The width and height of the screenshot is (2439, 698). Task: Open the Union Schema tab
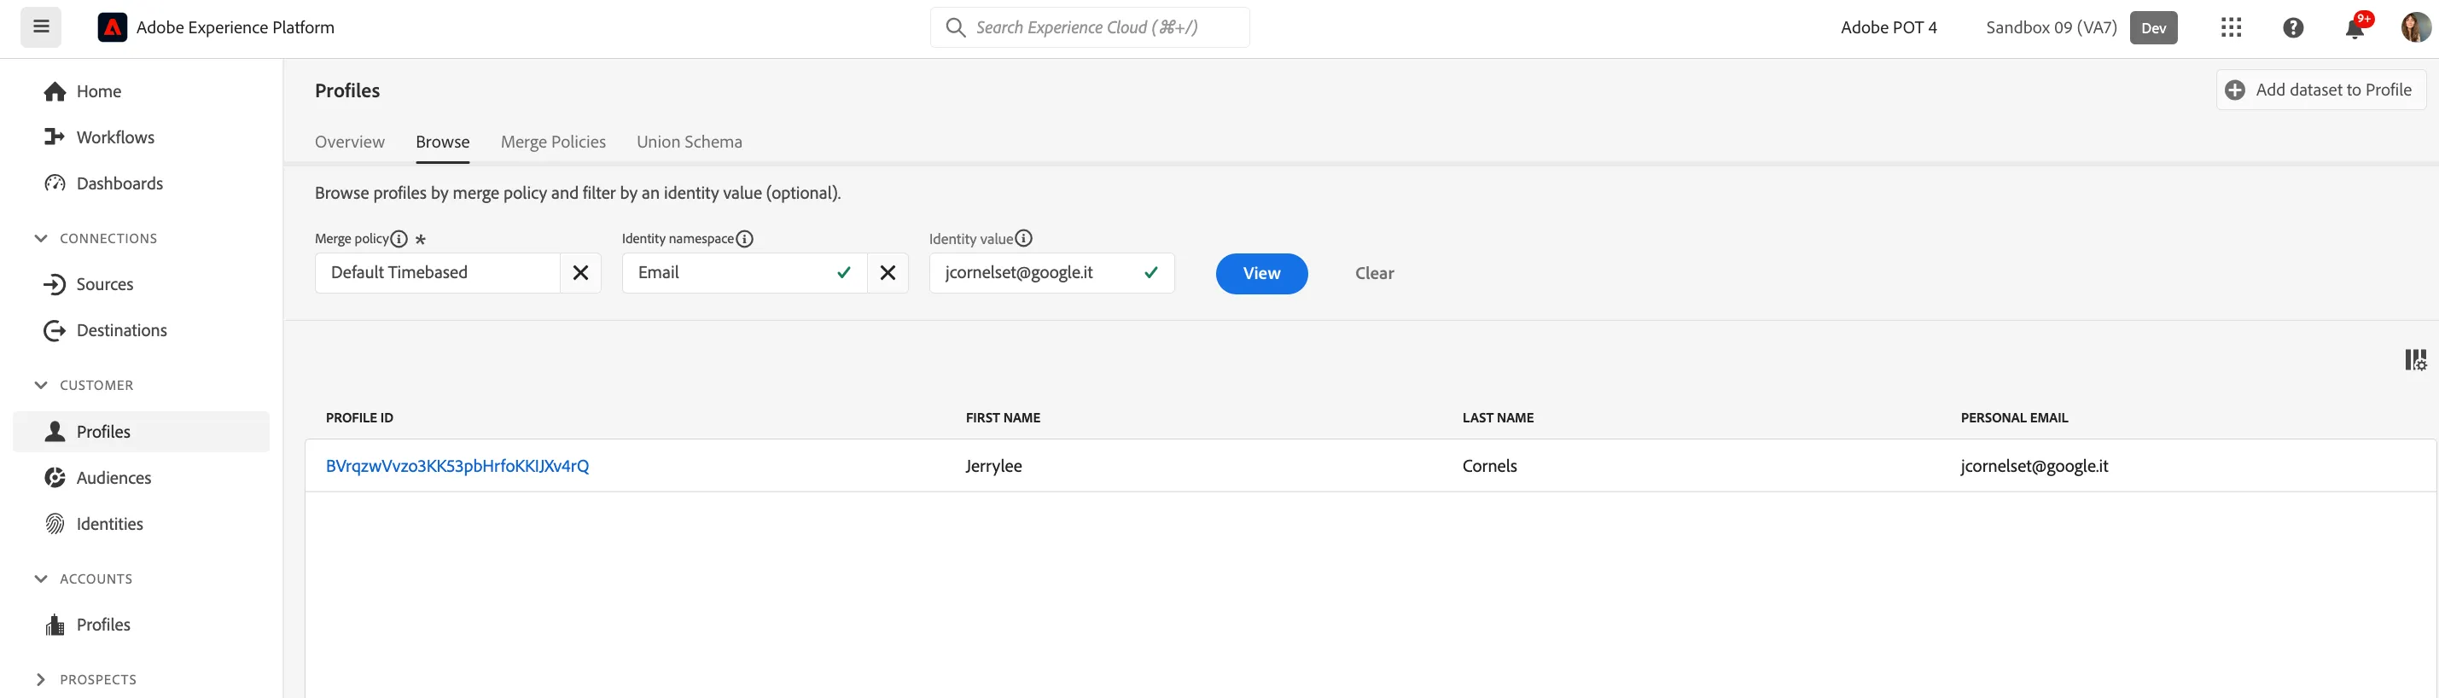point(690,142)
